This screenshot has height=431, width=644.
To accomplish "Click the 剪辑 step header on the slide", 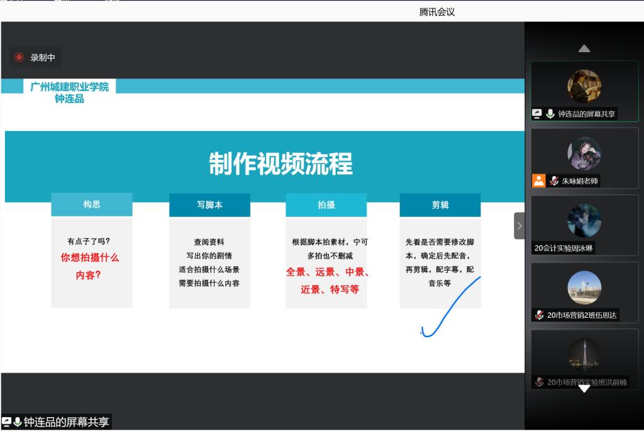I will (x=440, y=205).
